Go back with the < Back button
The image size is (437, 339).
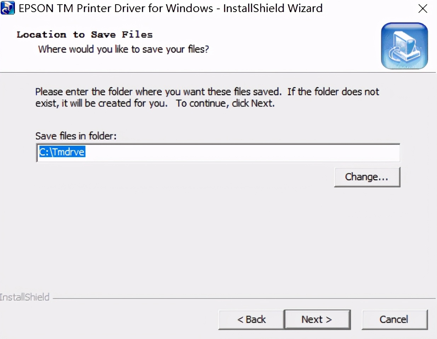coord(251,319)
